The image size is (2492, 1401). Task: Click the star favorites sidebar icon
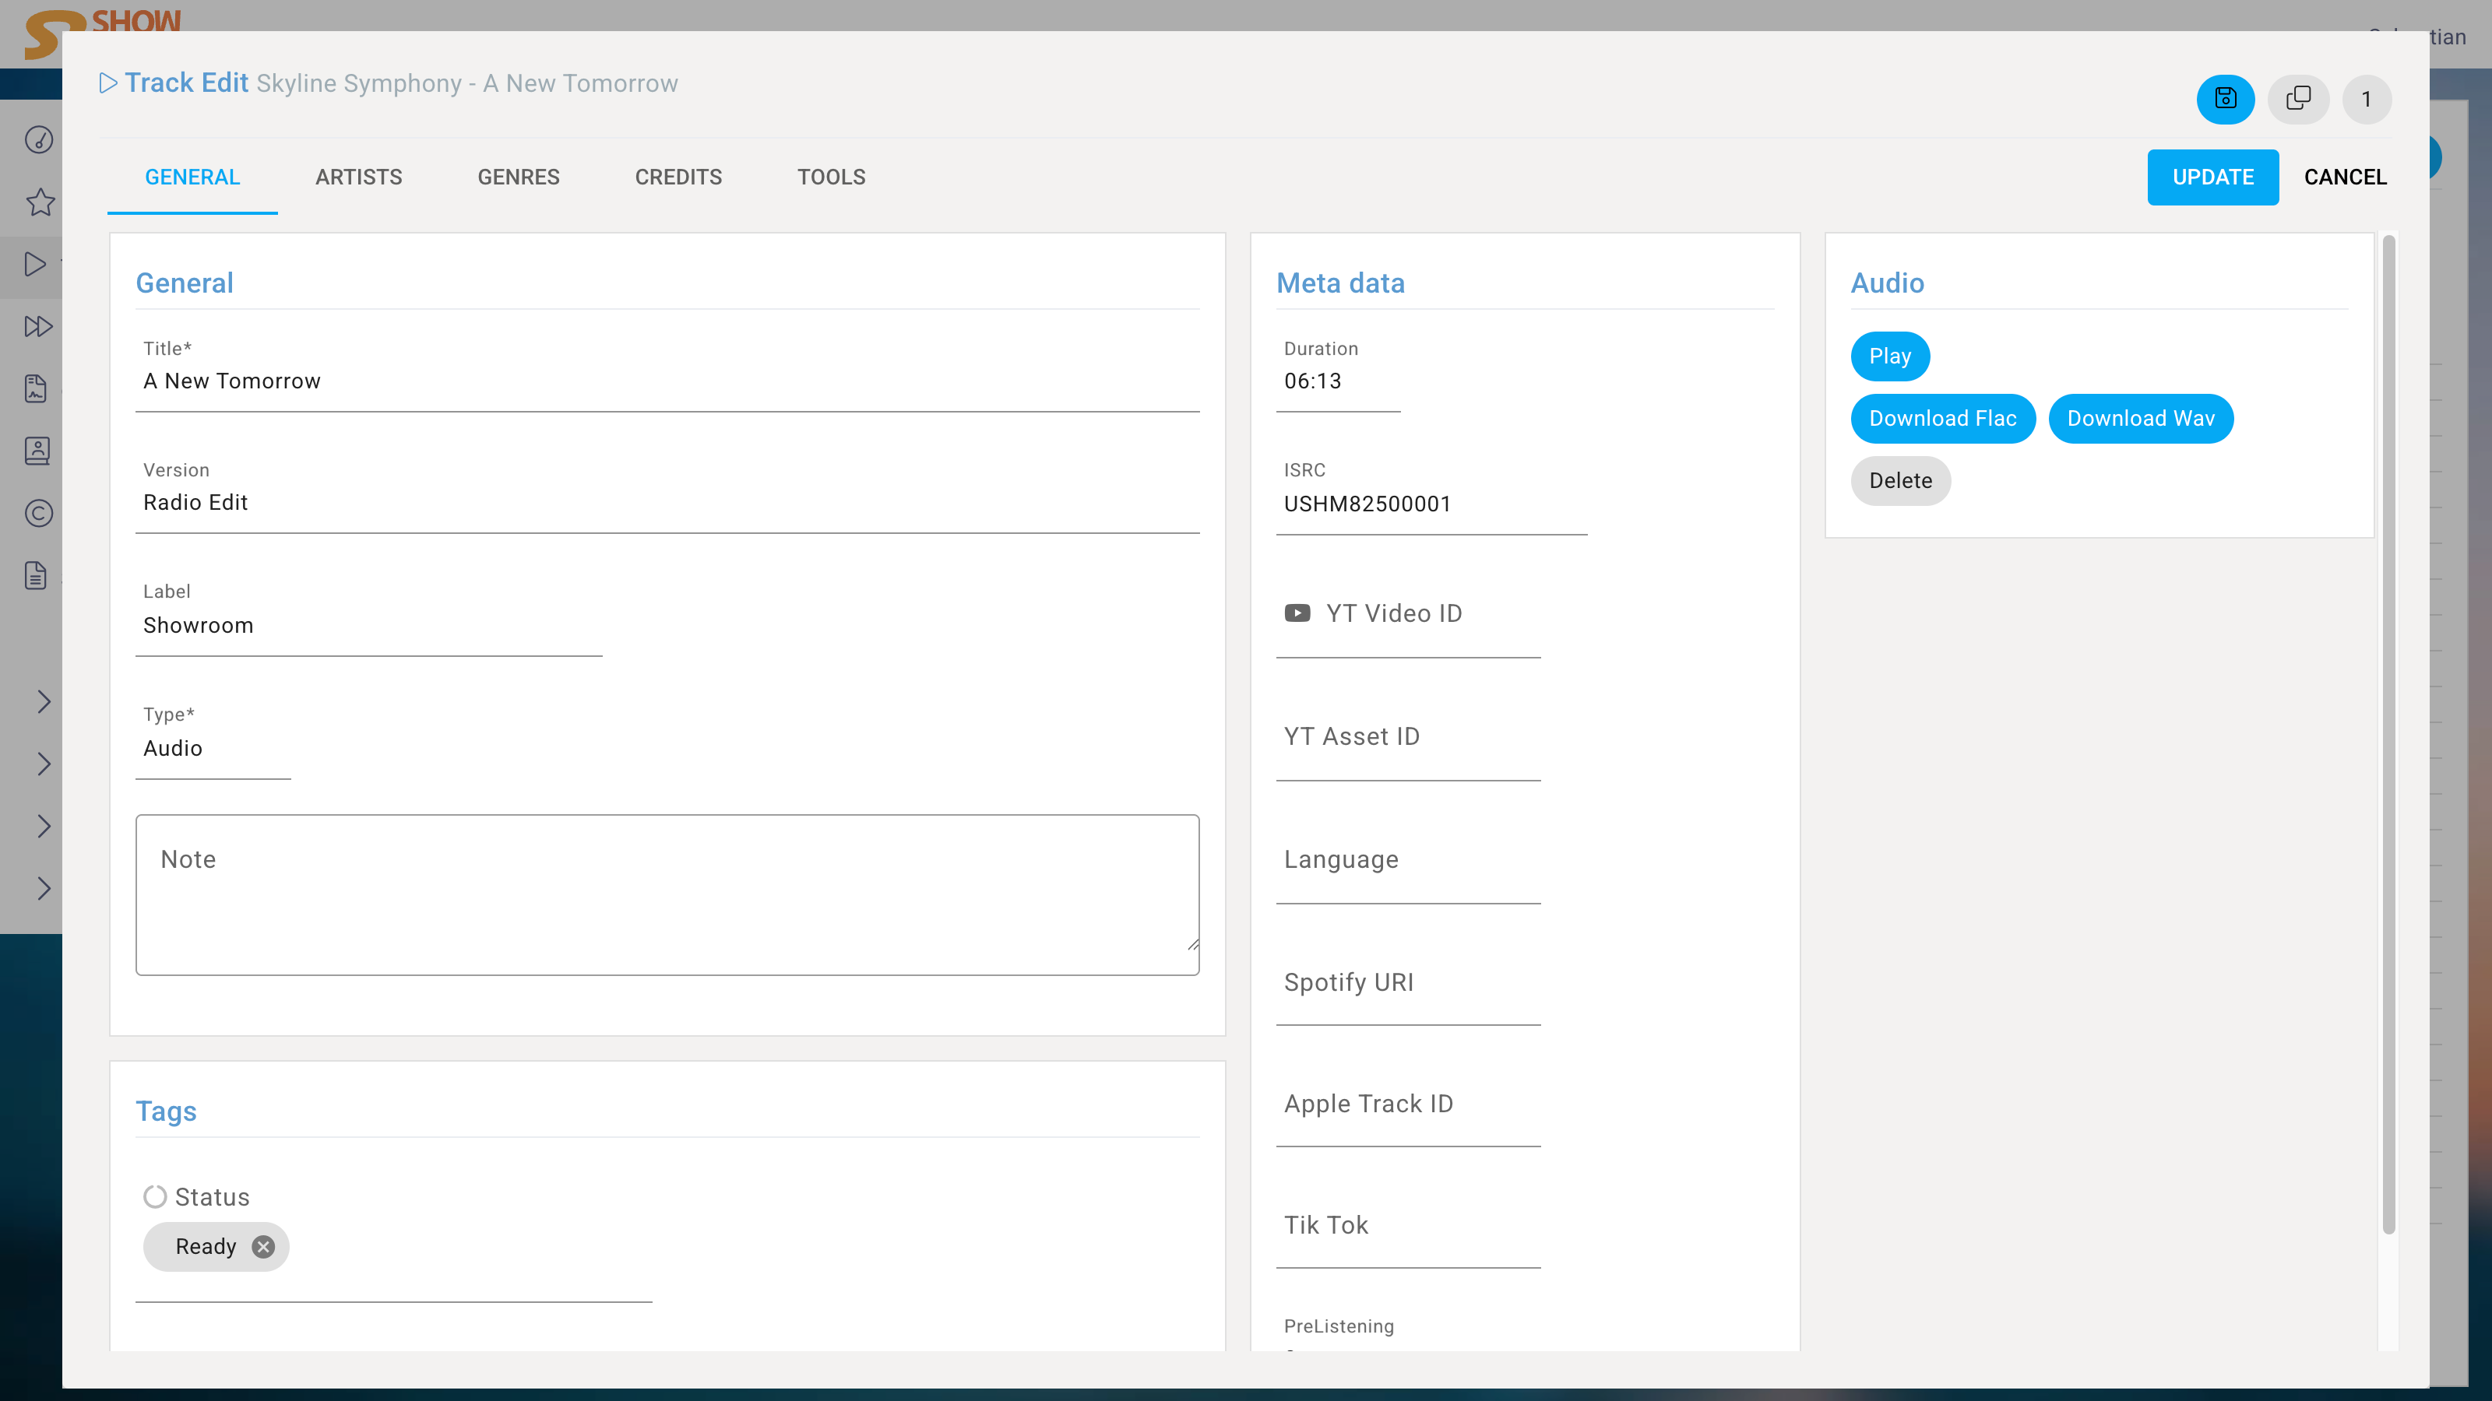[x=40, y=202]
